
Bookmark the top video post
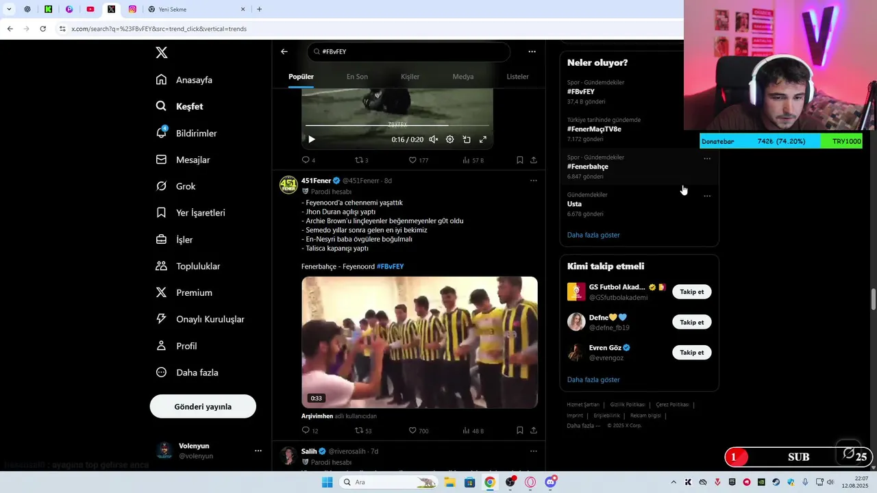pyautogui.click(x=519, y=160)
